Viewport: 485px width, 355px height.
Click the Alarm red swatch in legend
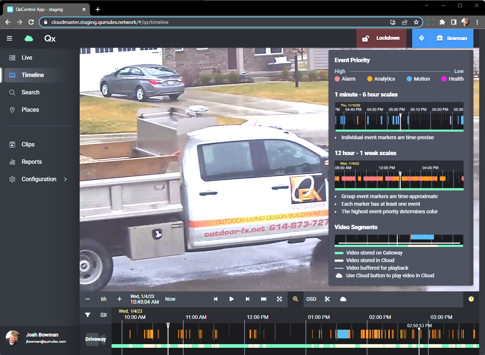[337, 79]
